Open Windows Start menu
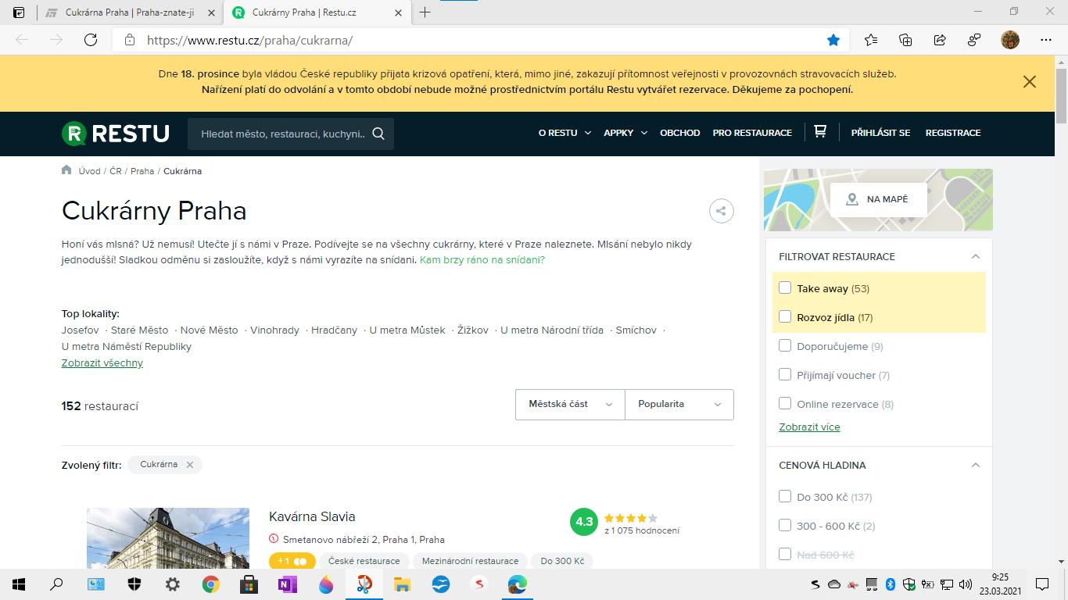1068x600 pixels. [19, 584]
